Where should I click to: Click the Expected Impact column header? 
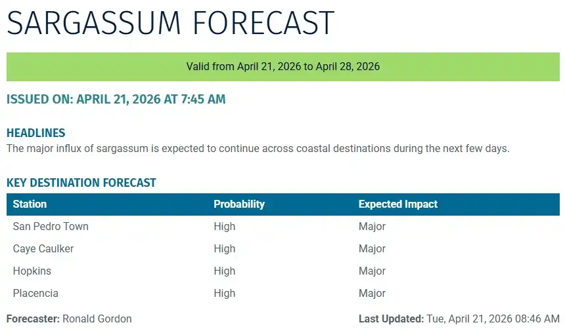[397, 204]
